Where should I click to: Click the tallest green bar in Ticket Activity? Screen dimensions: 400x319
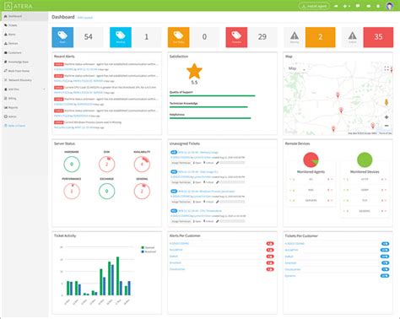pos(117,276)
